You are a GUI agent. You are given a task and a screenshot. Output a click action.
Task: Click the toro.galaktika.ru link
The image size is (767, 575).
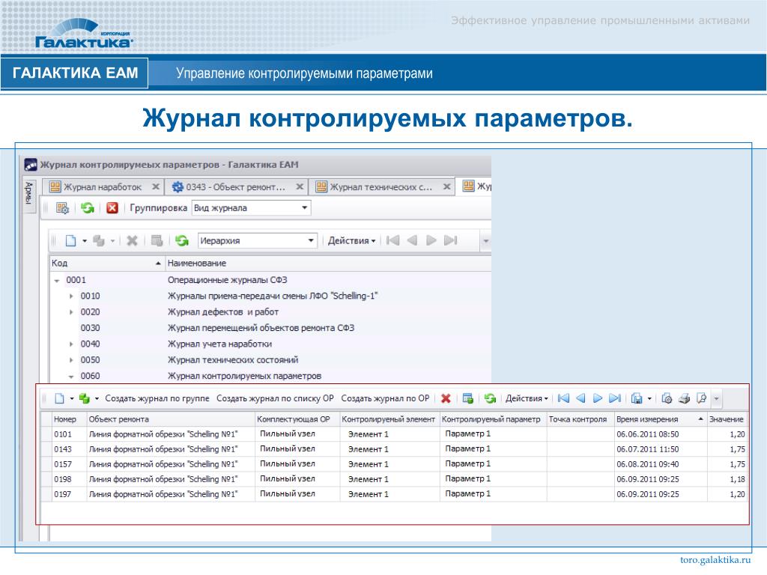click(x=715, y=560)
